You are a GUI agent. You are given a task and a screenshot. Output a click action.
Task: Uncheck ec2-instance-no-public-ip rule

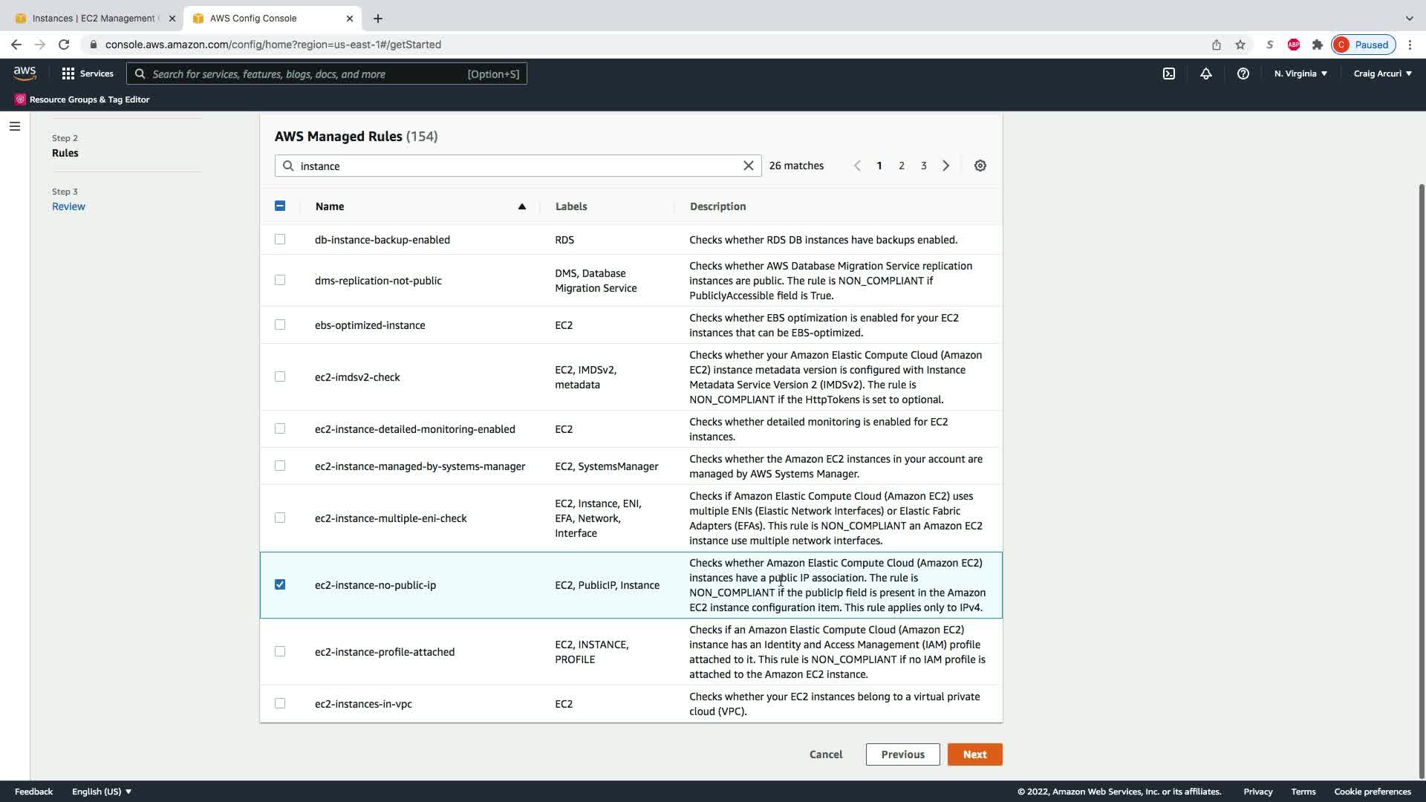[x=280, y=584]
